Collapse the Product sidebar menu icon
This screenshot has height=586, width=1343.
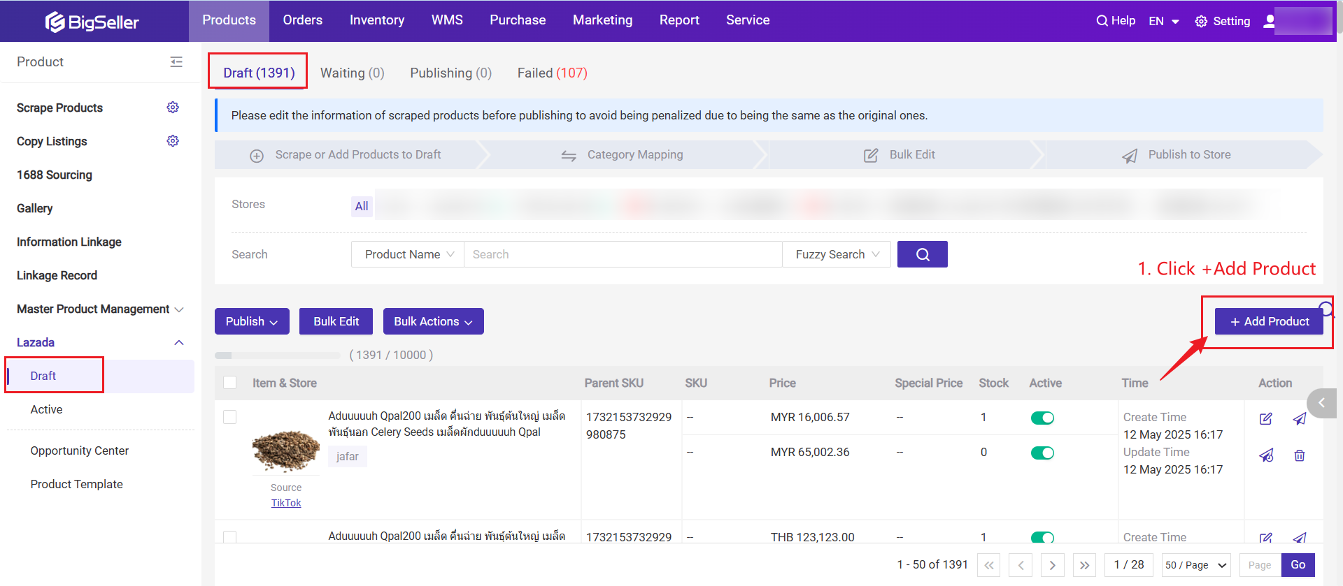pyautogui.click(x=176, y=62)
